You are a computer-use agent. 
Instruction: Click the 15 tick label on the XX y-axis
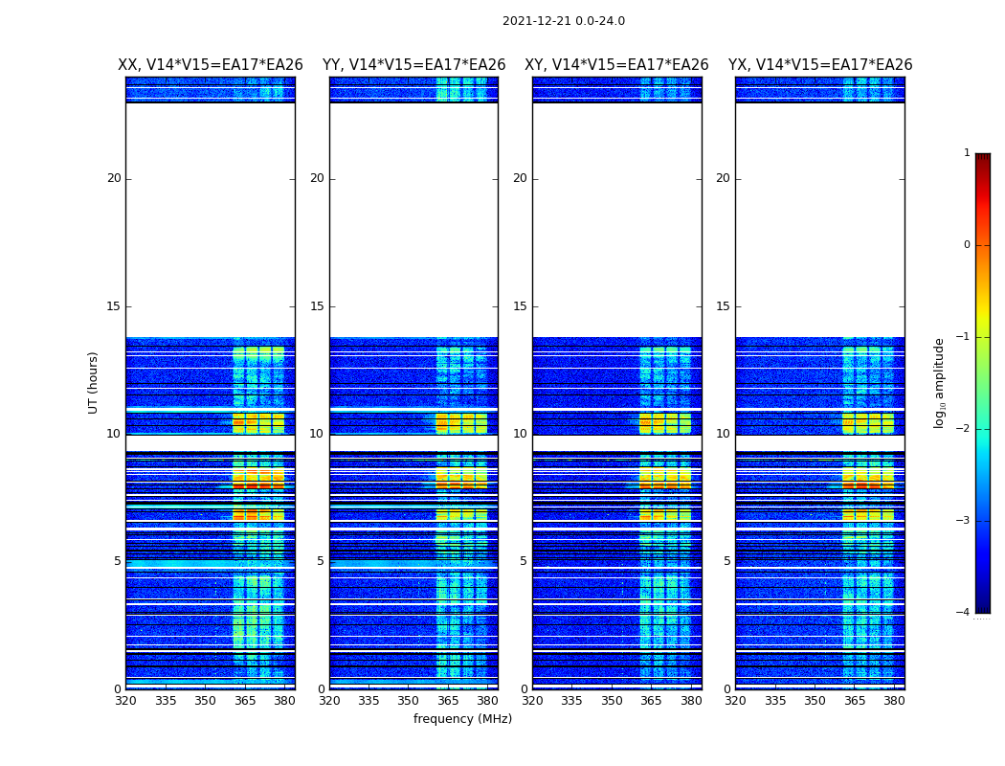(x=114, y=306)
